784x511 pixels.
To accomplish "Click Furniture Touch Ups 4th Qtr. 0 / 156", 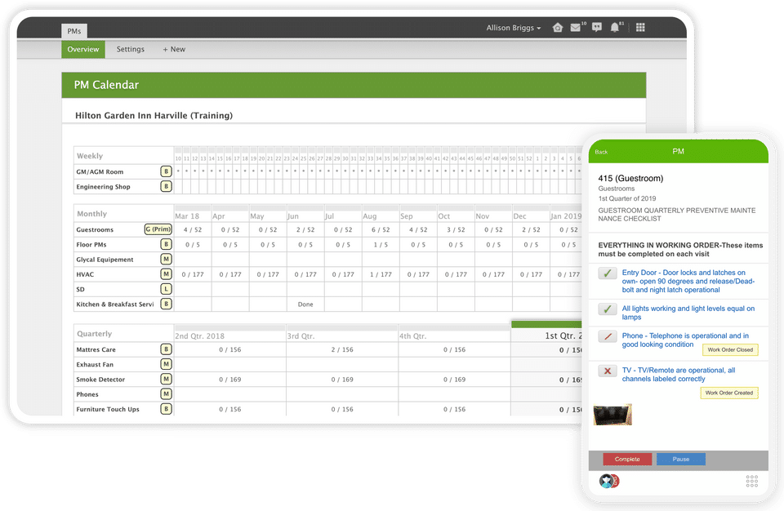I will (x=455, y=410).
